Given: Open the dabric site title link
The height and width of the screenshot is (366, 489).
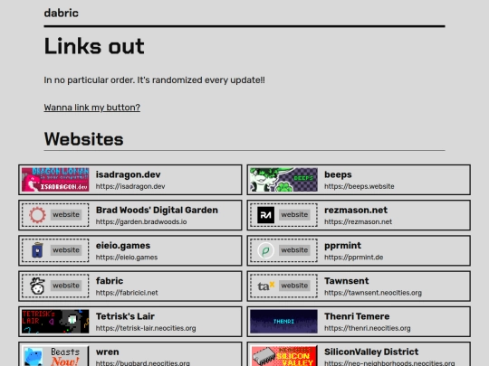Looking at the screenshot, I should pyautogui.click(x=62, y=13).
